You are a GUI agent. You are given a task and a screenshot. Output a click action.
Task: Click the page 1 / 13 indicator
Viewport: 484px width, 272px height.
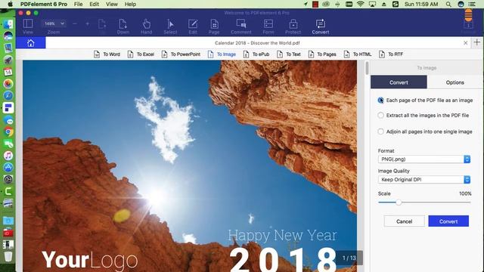pos(349,258)
